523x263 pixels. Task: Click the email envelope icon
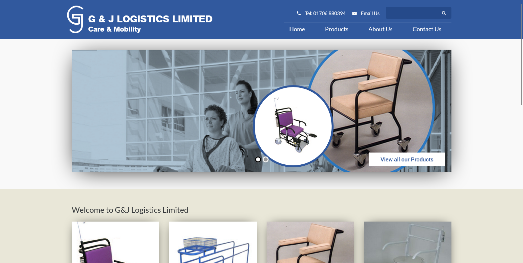(355, 13)
